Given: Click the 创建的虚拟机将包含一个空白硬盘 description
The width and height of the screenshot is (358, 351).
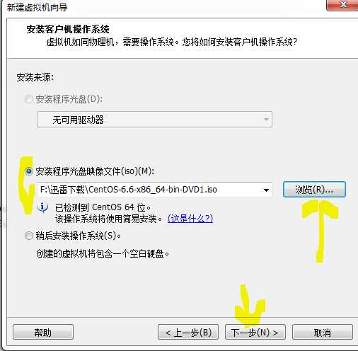Looking at the screenshot, I should 103,253.
